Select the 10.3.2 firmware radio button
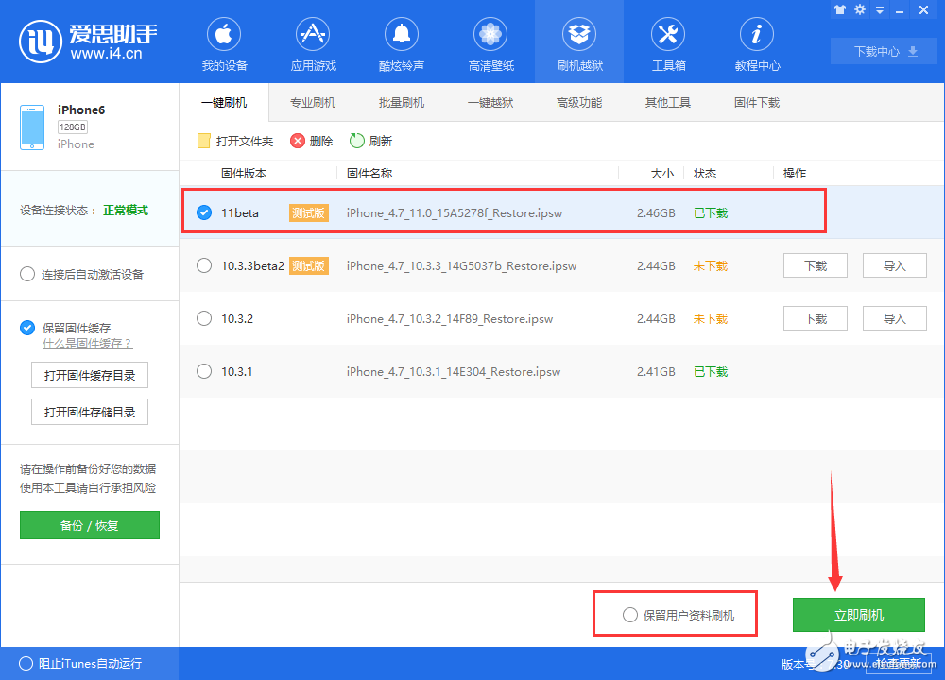The height and width of the screenshot is (680, 945). 204,318
